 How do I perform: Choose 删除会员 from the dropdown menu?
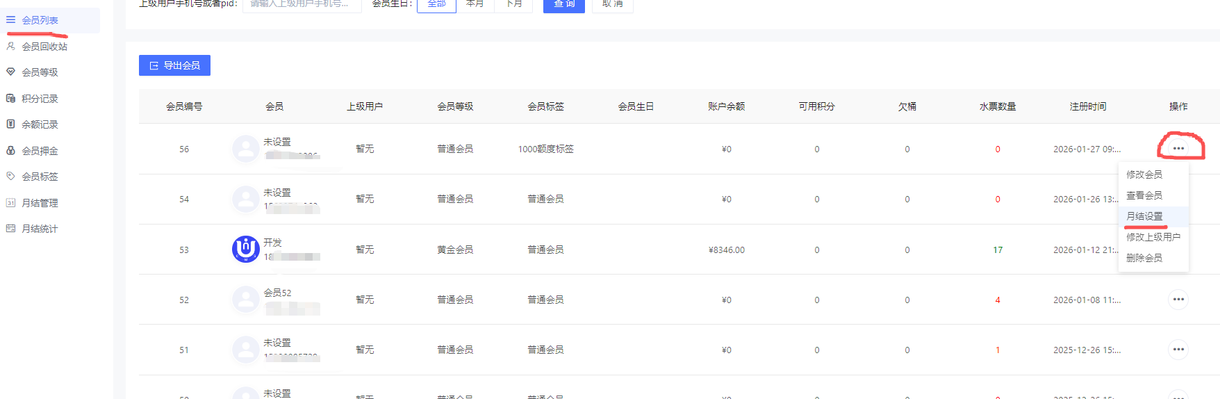(1144, 258)
